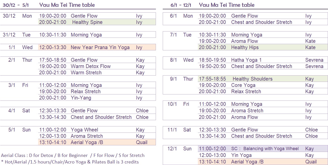Click the Aerial Class legend note
This screenshot has width=328, height=165.
(x=73, y=155)
